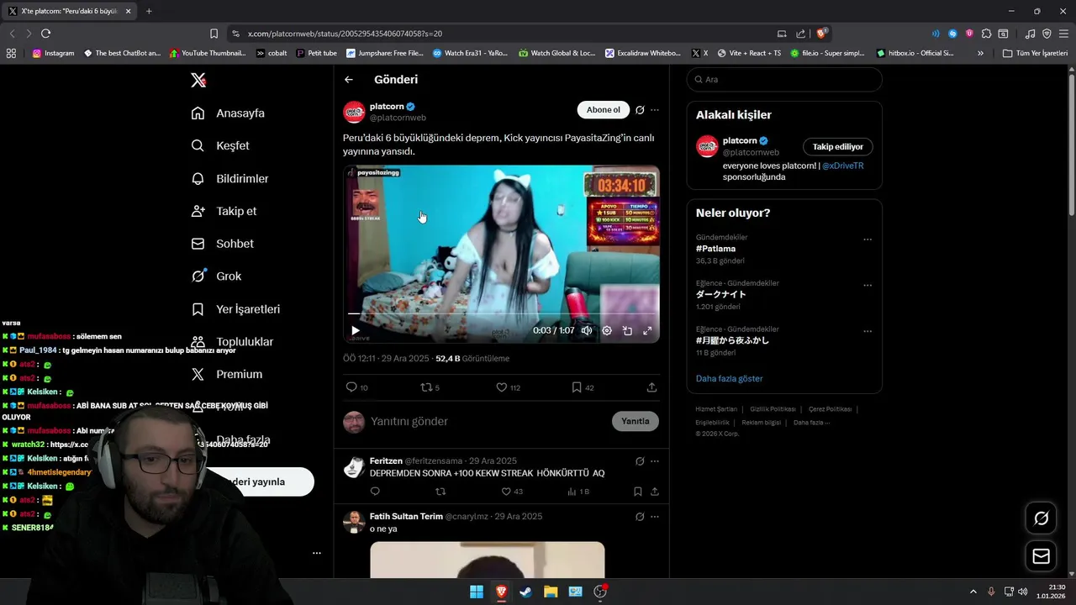Show hidden system tray icons
1076x605 pixels.
pos(973,592)
